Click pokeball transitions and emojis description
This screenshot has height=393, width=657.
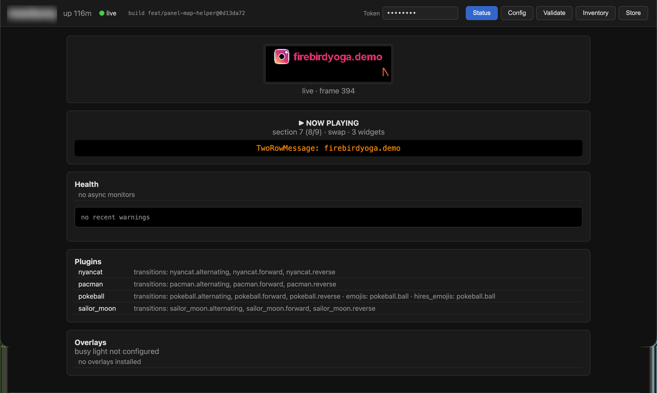(314, 296)
